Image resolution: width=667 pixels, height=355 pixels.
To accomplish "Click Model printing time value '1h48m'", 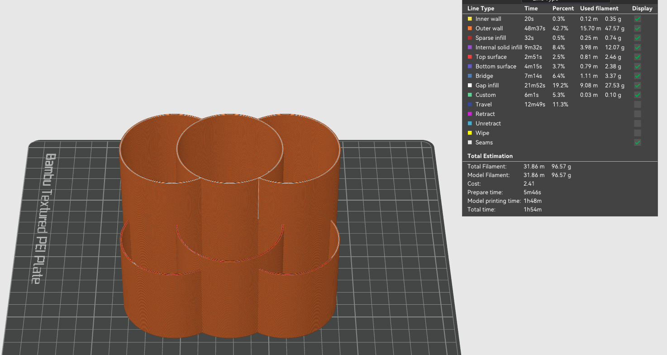I will coord(533,201).
